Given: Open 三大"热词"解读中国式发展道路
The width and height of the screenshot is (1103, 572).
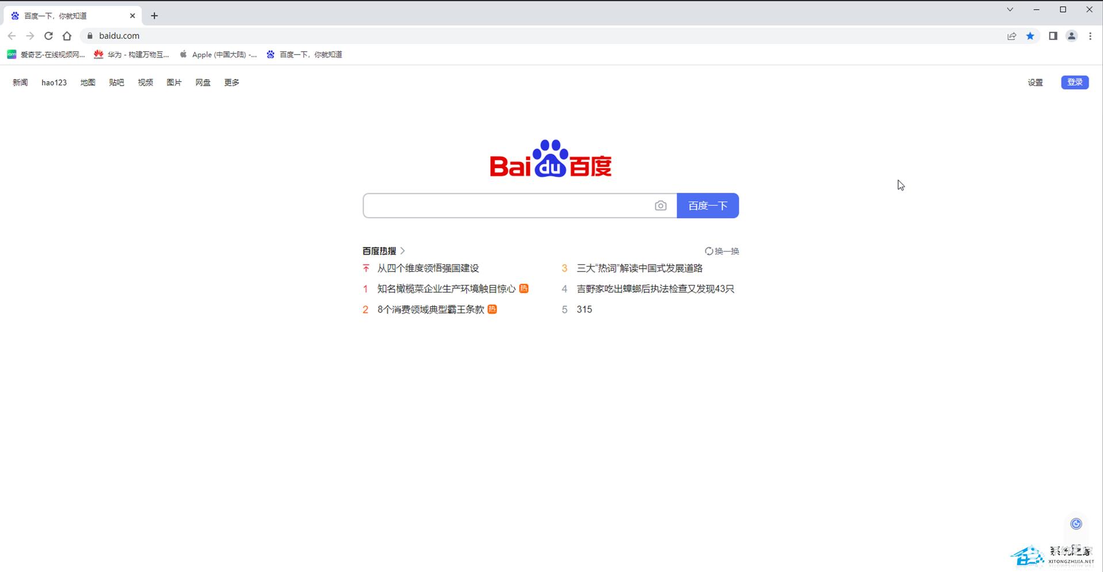Looking at the screenshot, I should click(640, 268).
